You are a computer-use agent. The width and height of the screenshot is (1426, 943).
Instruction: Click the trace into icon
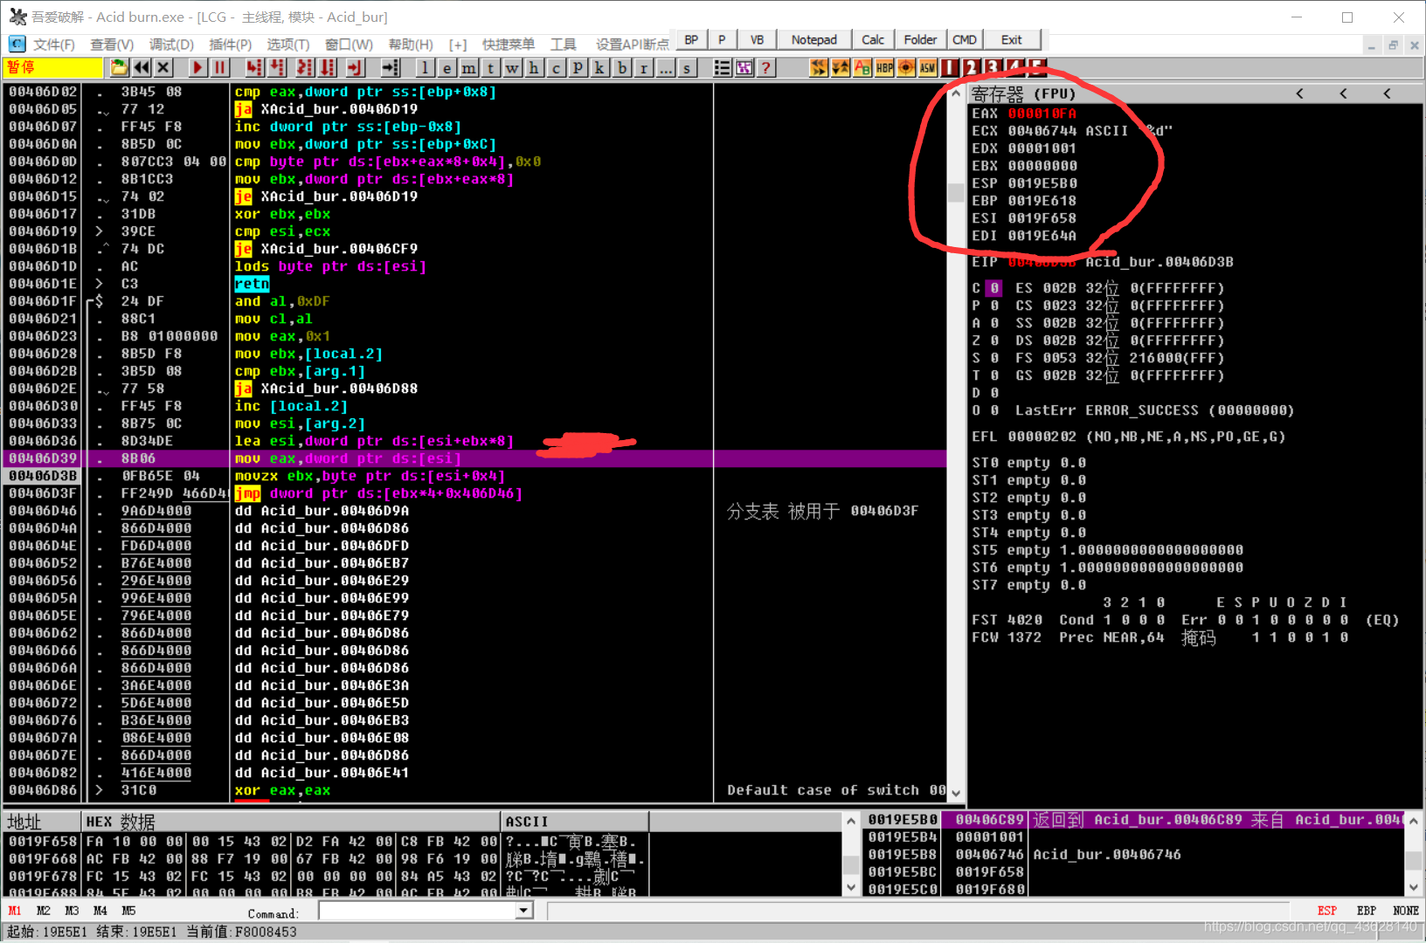click(x=304, y=67)
